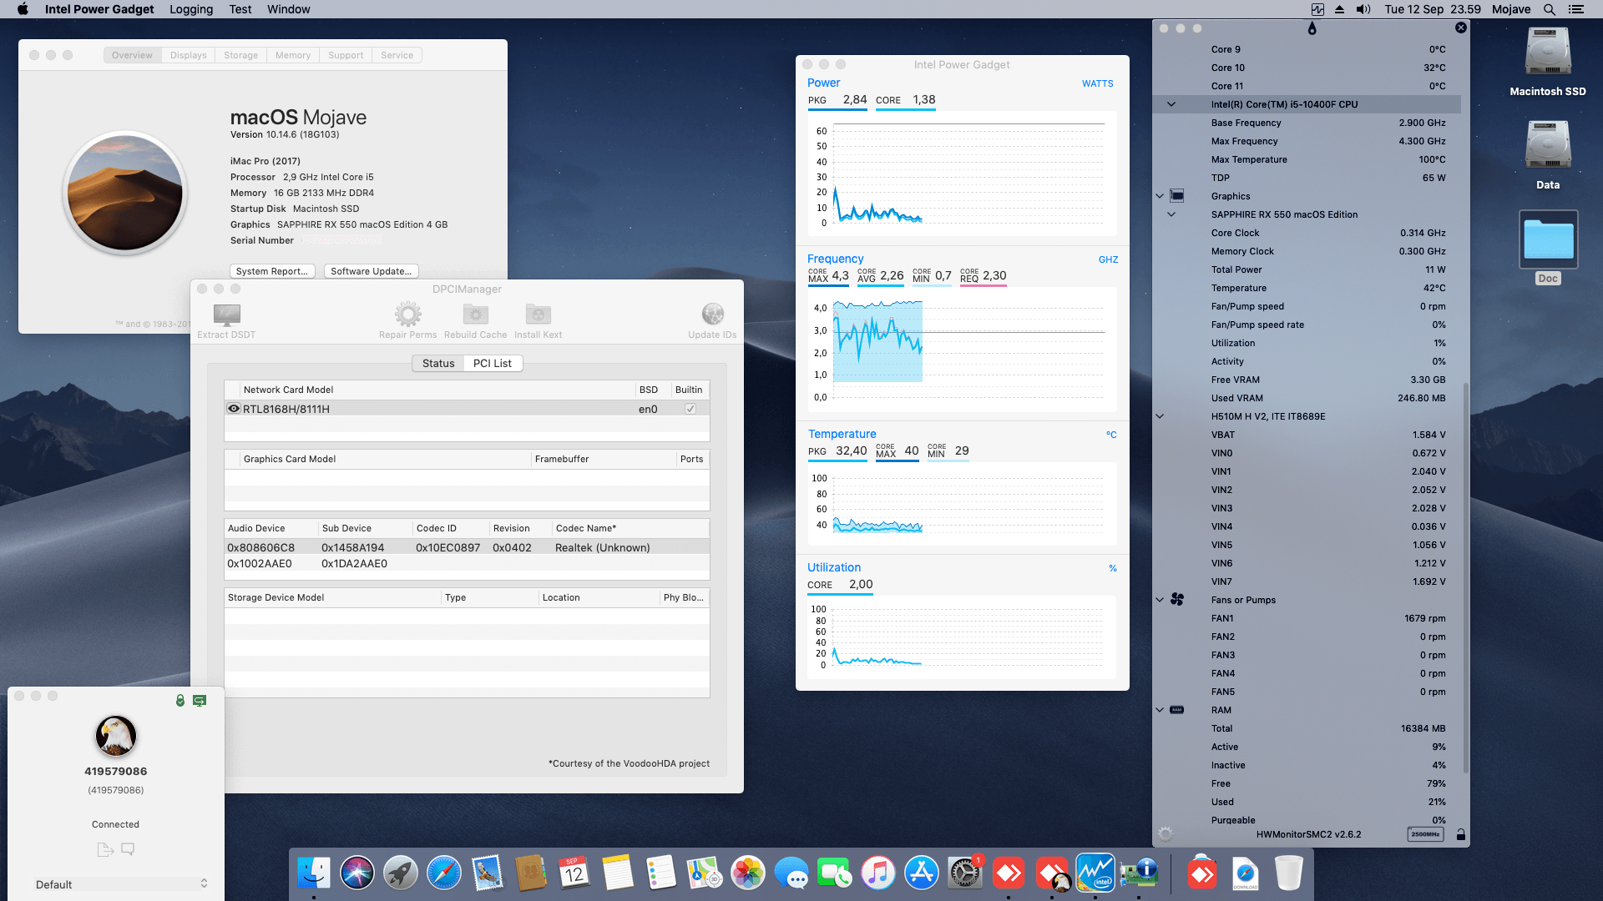The width and height of the screenshot is (1603, 901).
Task: Open the Apple menu
Action: pos(23,9)
